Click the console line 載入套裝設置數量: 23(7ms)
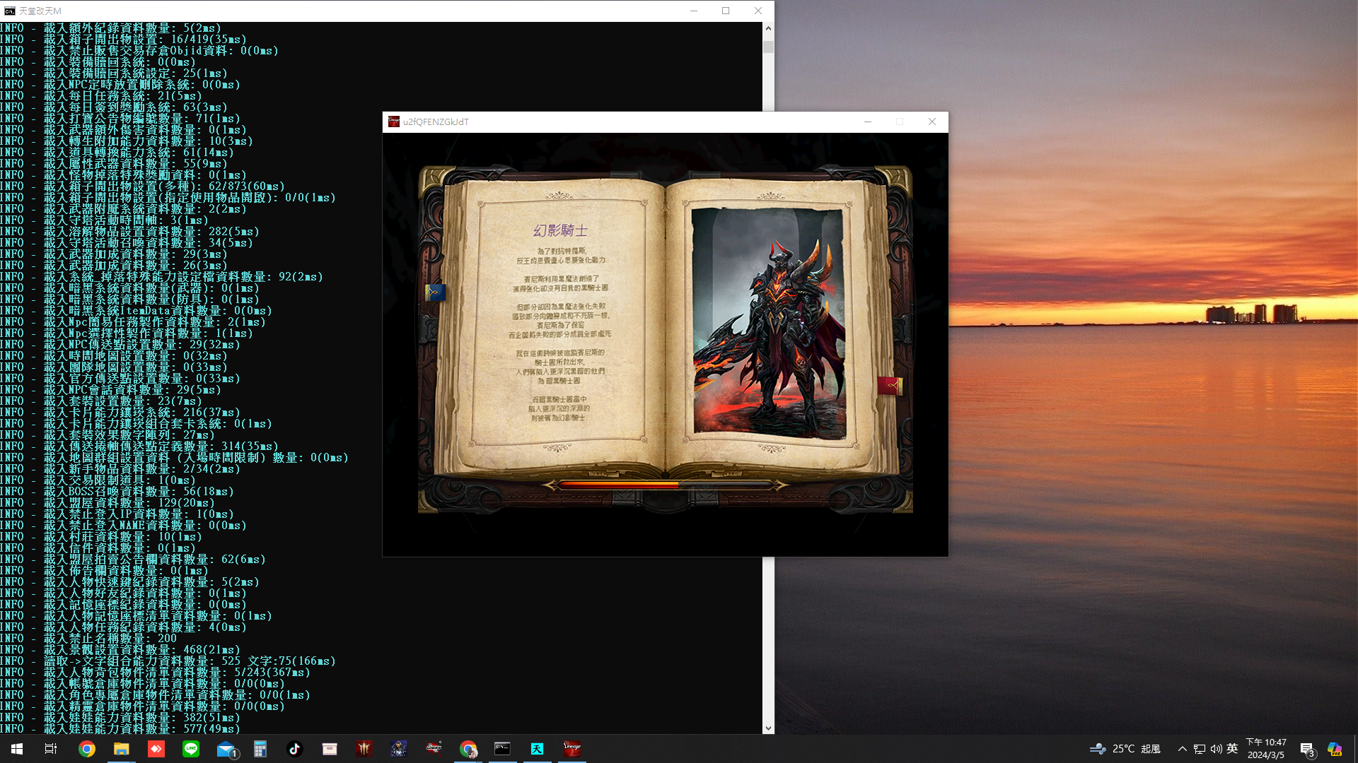 pos(123,401)
